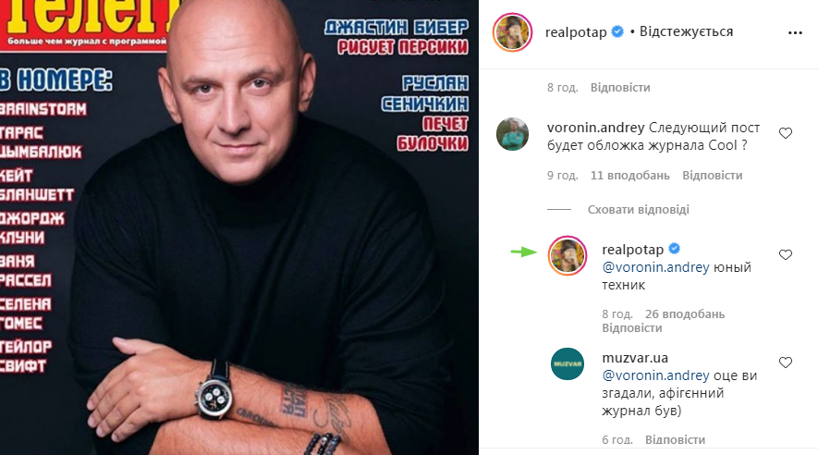The image size is (818, 455).
Task: Click Відповісти under voronin.andrey's comment
Action: (x=712, y=176)
